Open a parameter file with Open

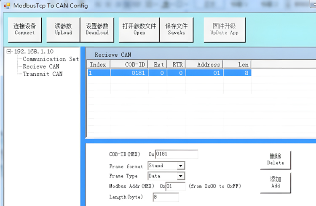point(139,29)
